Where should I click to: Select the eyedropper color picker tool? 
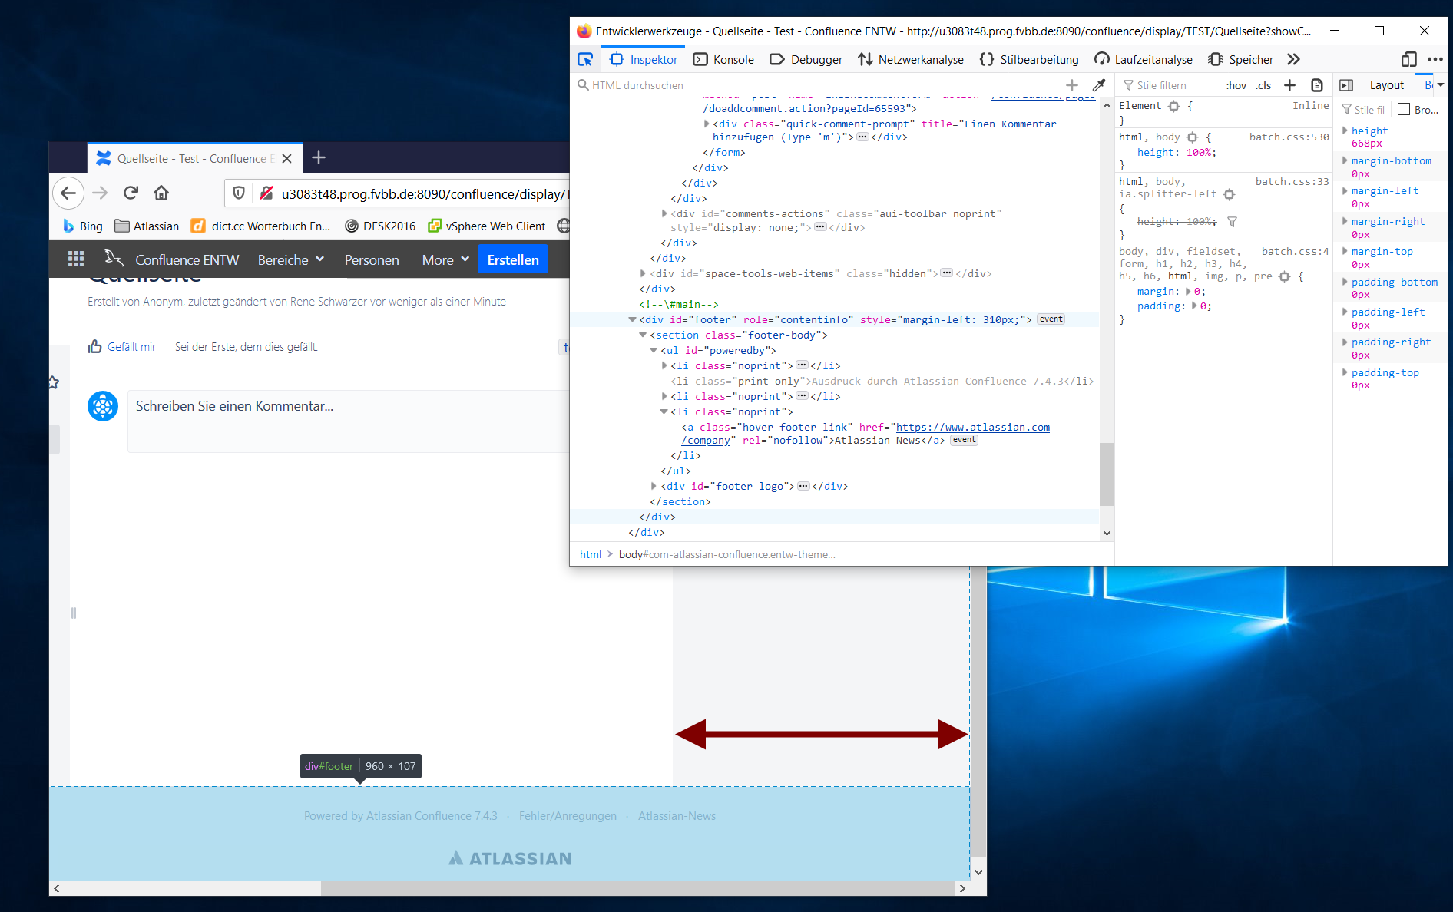tap(1099, 85)
